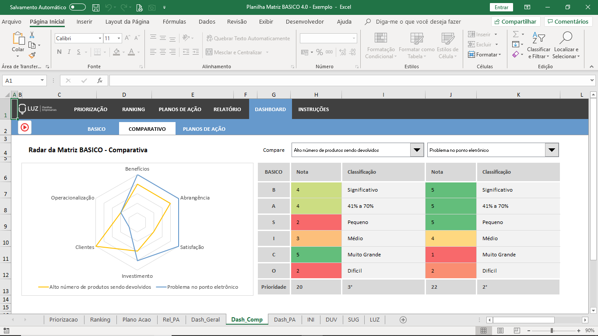The width and height of the screenshot is (598, 336).
Task: Click the red play video icon
Action: click(x=25, y=127)
